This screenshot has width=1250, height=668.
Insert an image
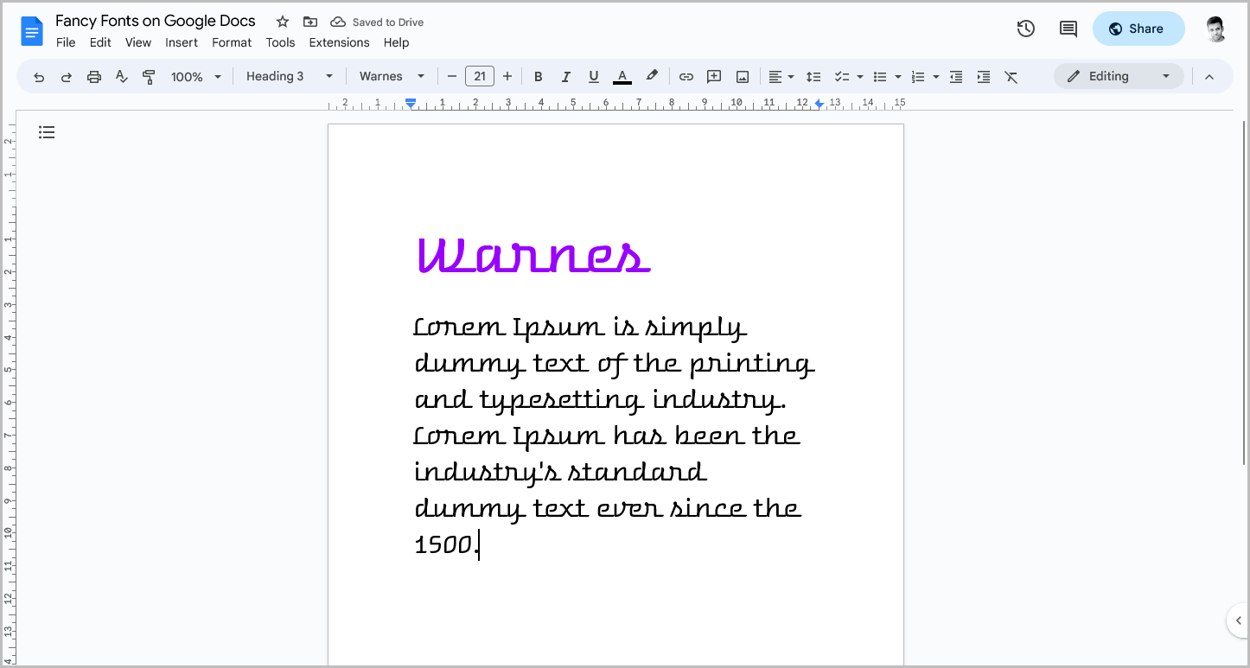pyautogui.click(x=742, y=76)
